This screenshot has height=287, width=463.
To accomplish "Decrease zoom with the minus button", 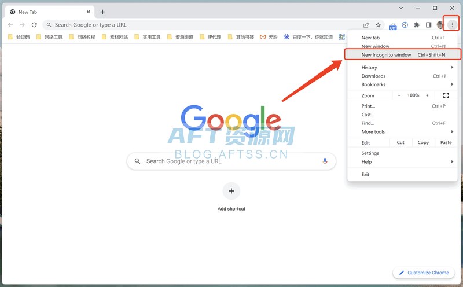I will (399, 95).
